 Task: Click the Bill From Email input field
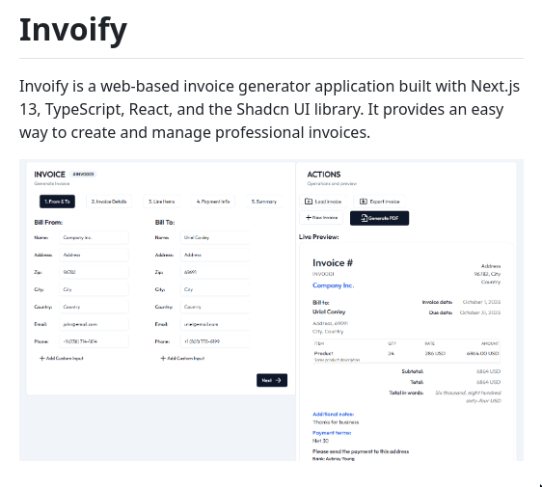point(94,324)
